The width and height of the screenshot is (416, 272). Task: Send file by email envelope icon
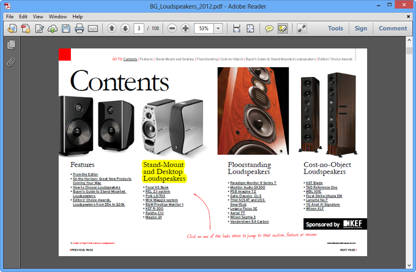(x=93, y=28)
